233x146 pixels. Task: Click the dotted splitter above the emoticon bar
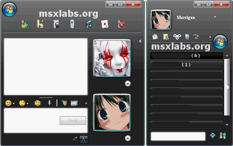pos(46,98)
